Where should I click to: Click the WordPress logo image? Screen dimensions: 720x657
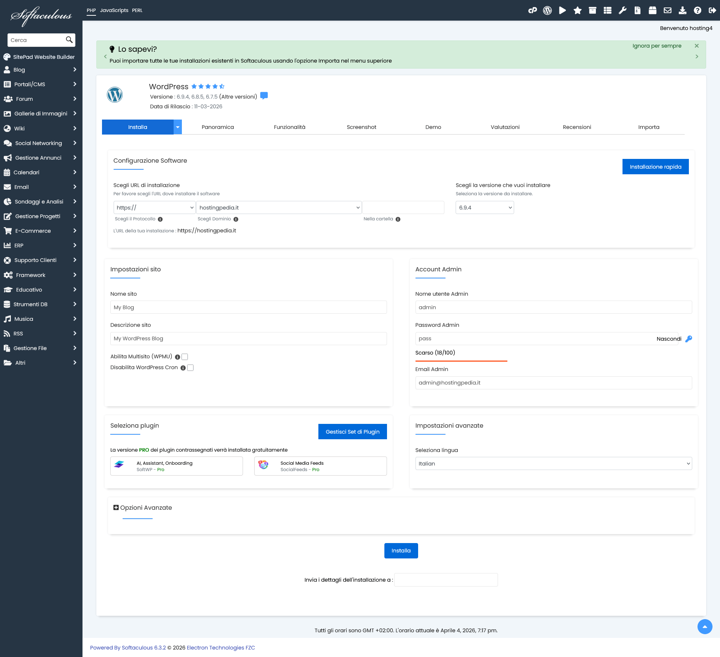(x=115, y=94)
